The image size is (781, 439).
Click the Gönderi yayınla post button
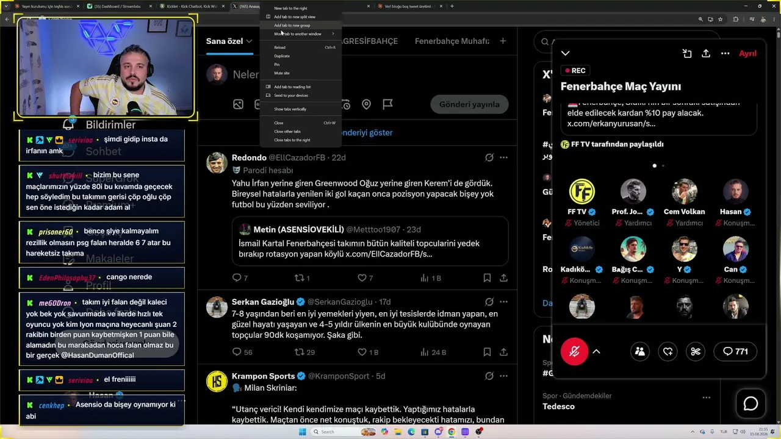(469, 104)
